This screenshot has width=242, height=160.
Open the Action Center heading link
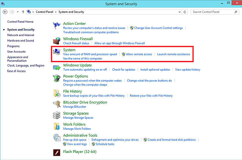(x=74, y=23)
